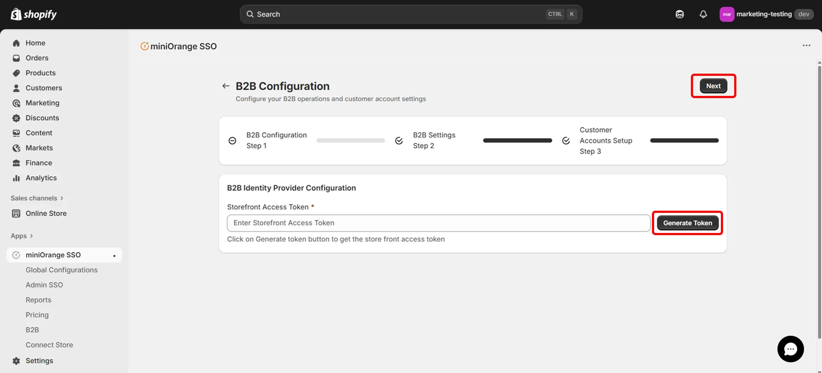Image resolution: width=822 pixels, height=373 pixels.
Task: Click the dev badge in top bar
Action: click(804, 14)
